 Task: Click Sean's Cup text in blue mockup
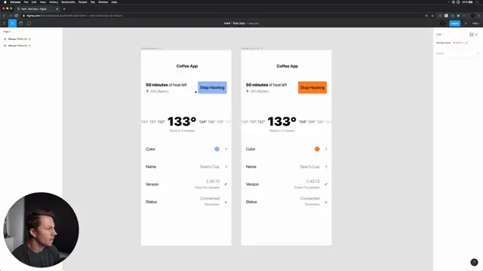coord(210,167)
